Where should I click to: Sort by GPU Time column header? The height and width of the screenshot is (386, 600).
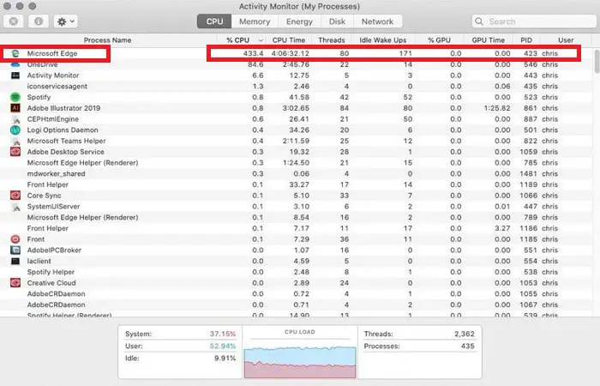click(488, 39)
